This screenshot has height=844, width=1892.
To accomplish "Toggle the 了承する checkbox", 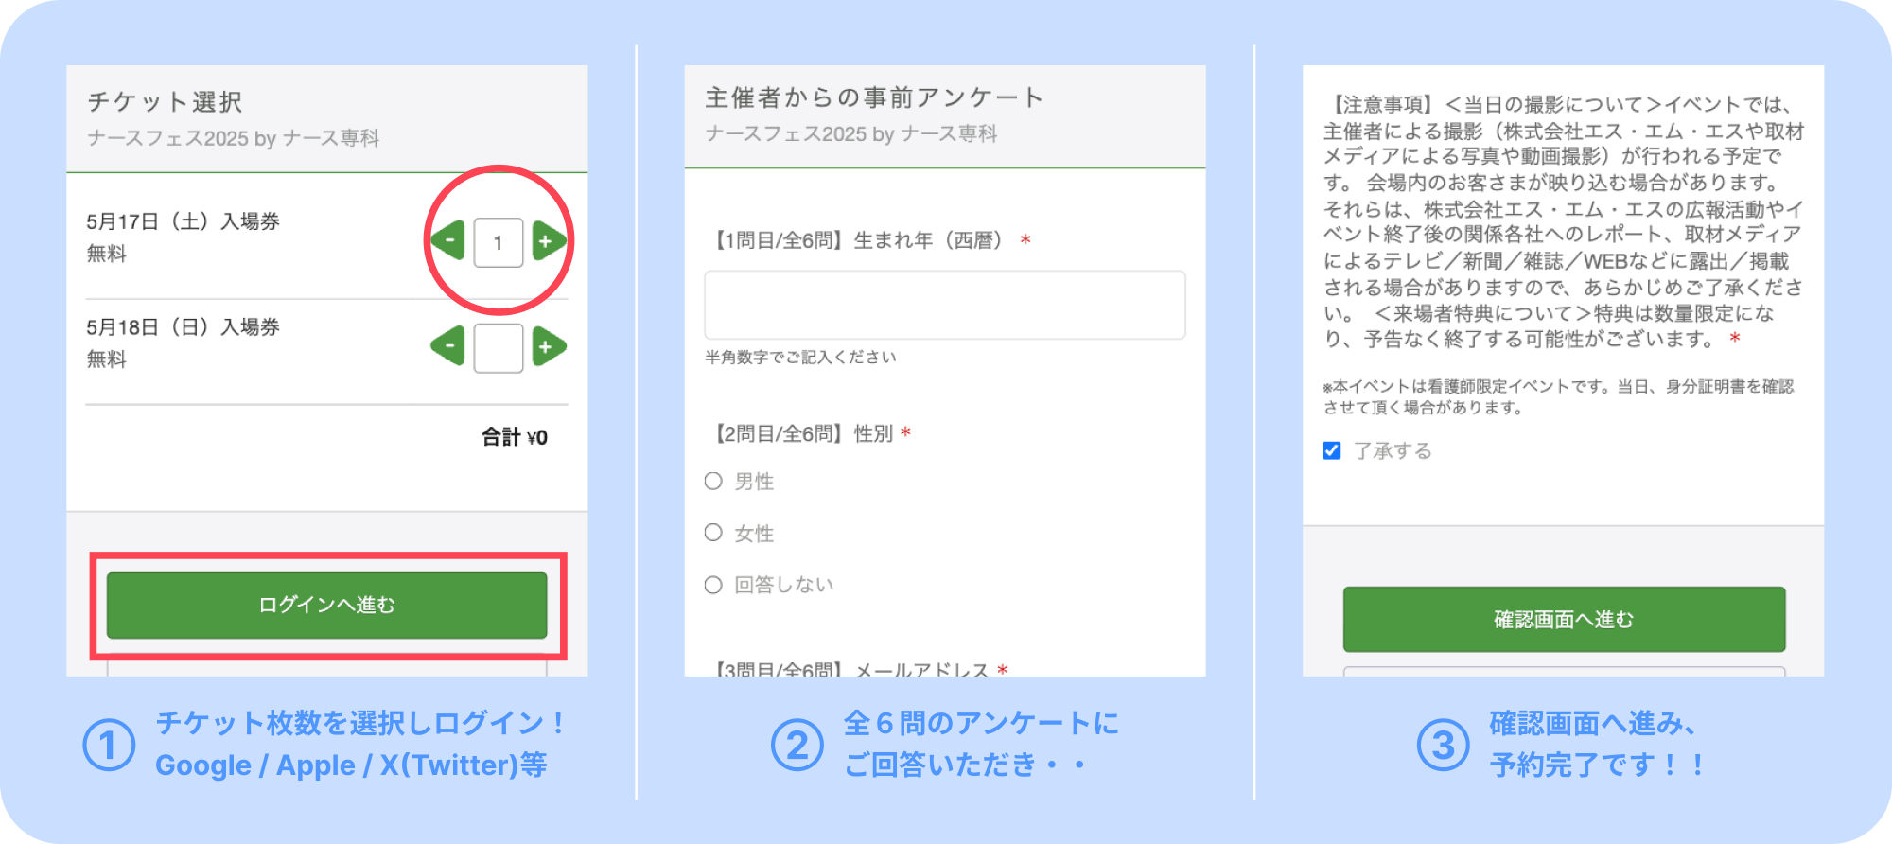I will (1332, 450).
